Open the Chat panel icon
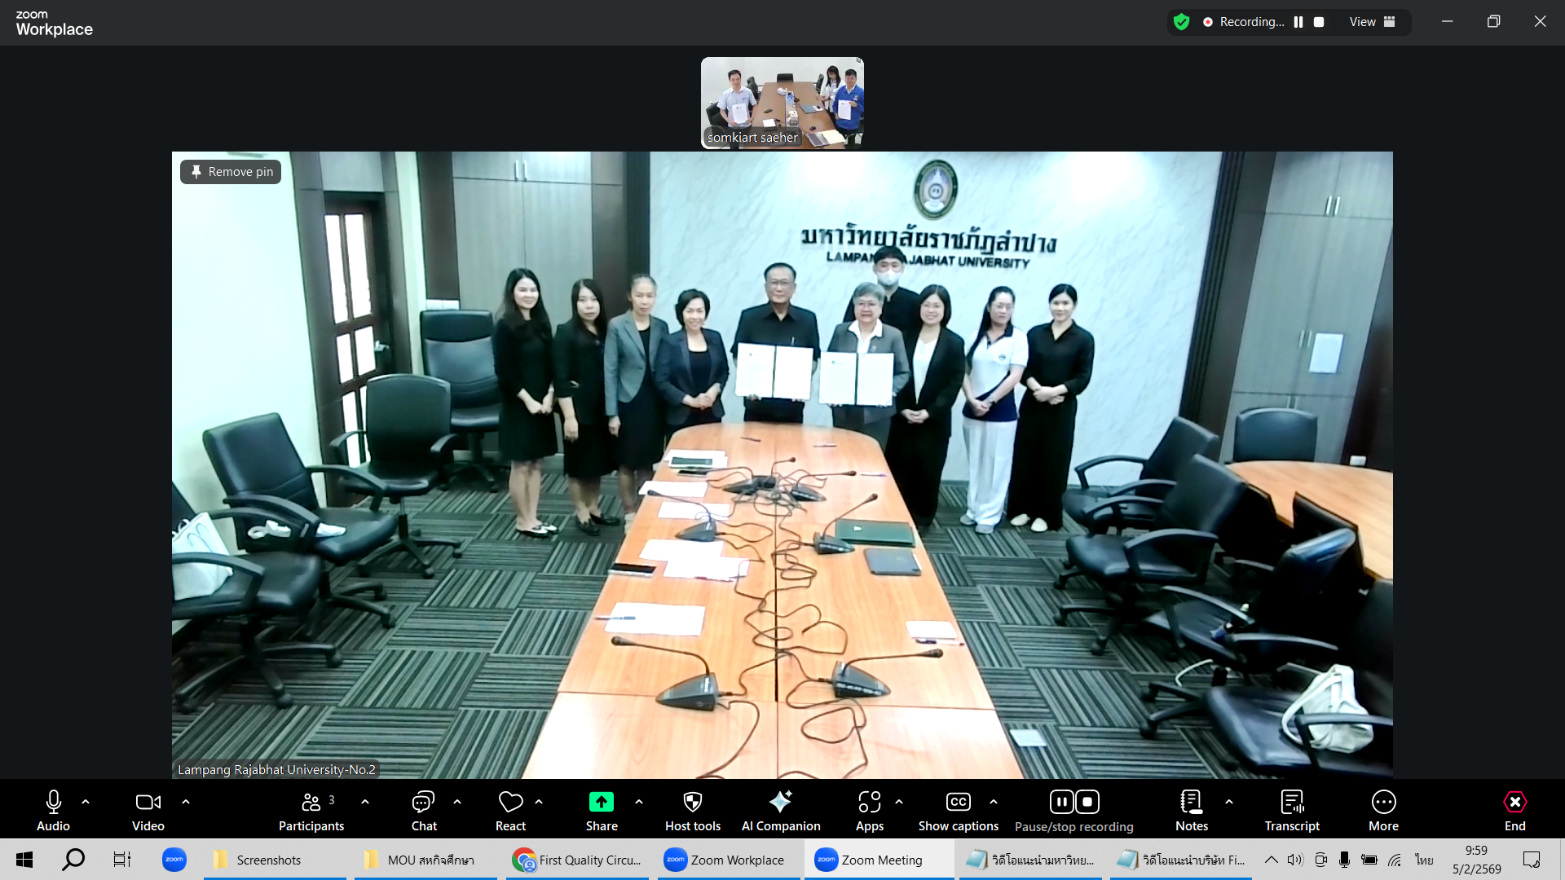Screen dimensions: 1565x880 [423, 803]
